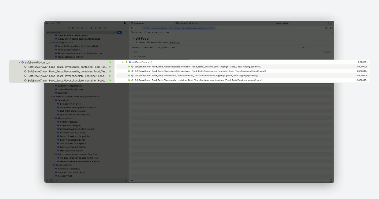
Task: Toggle the inspector panel icon
Action: [x=330, y=23]
